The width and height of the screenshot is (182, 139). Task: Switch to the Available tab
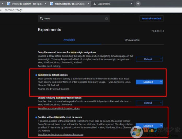69,40
